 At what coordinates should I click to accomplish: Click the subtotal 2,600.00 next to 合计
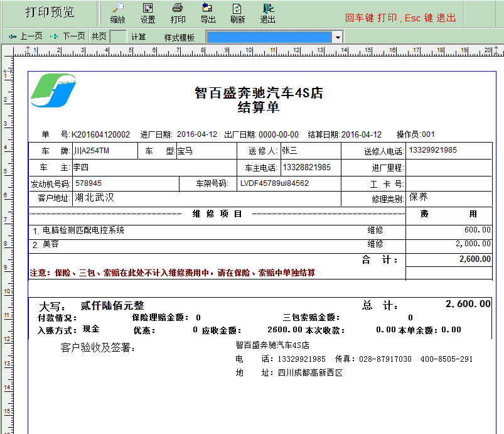point(475,259)
